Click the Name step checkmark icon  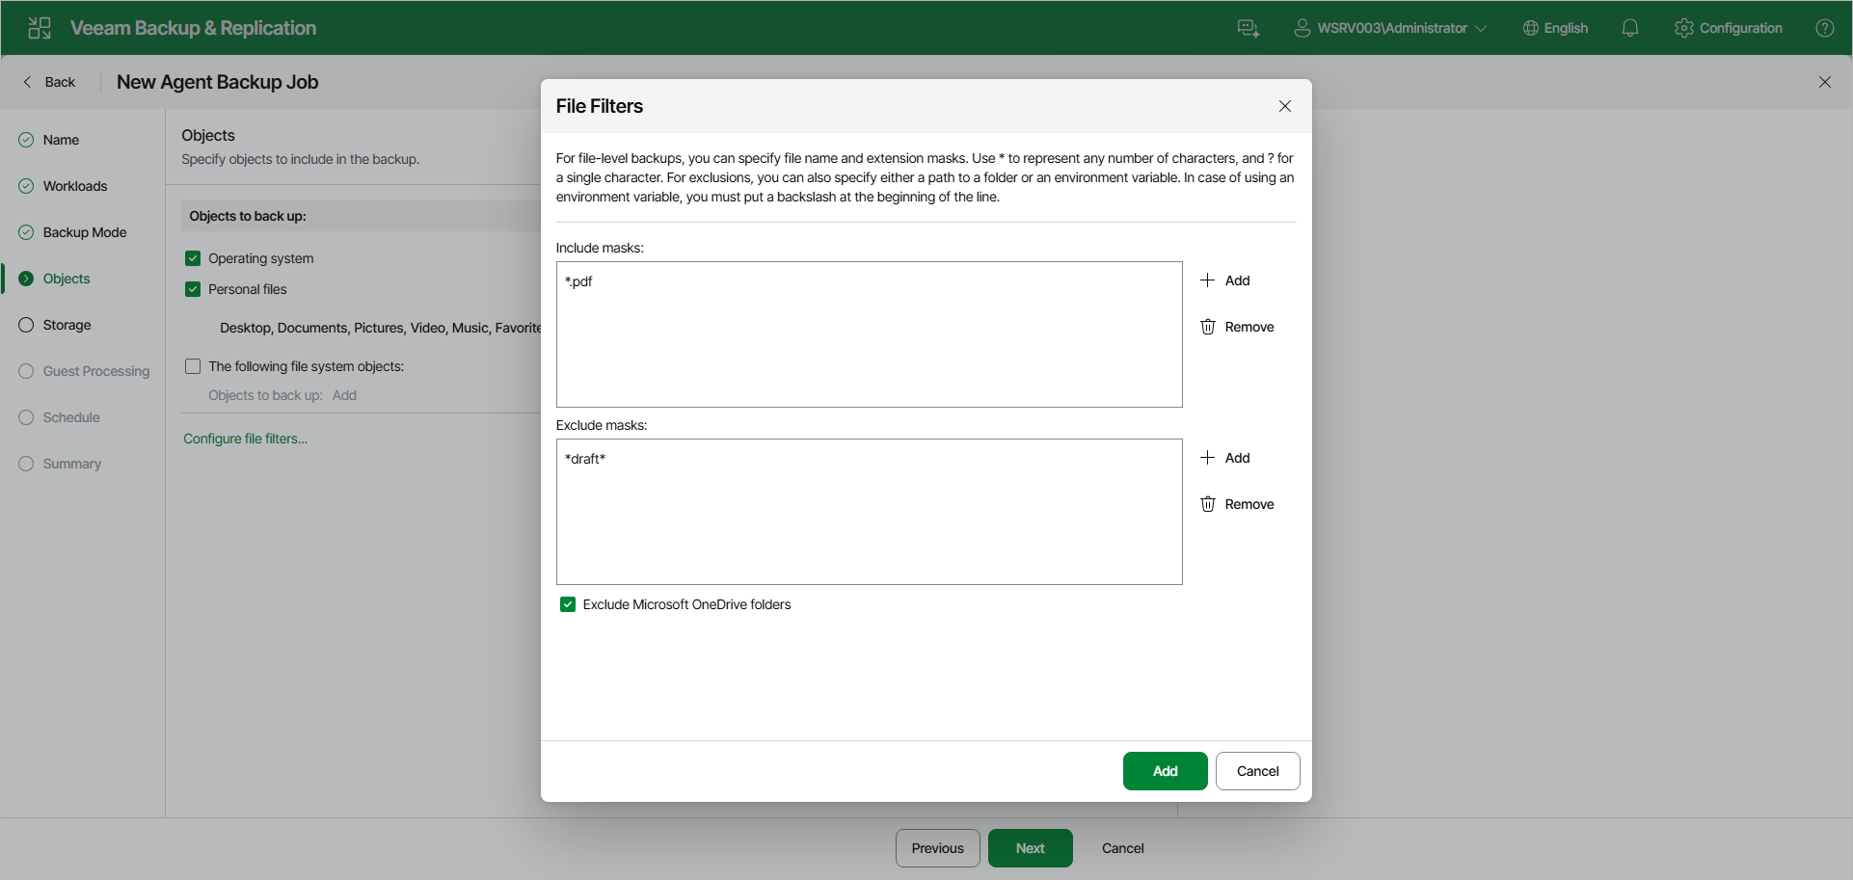[26, 140]
